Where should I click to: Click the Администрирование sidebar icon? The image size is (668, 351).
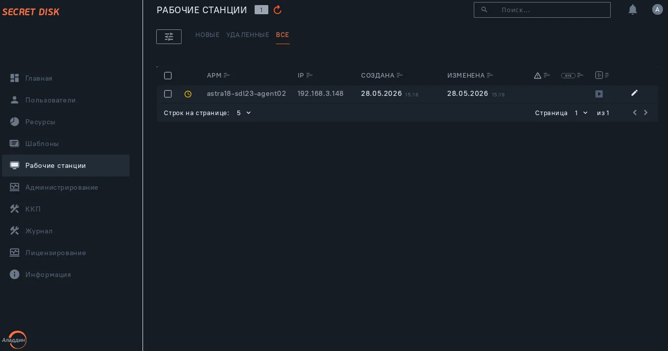click(15, 187)
